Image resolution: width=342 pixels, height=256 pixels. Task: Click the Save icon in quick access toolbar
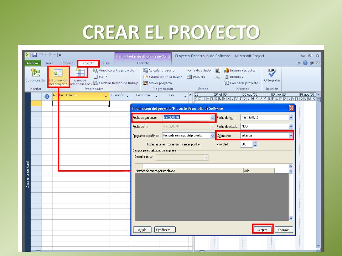click(x=35, y=55)
